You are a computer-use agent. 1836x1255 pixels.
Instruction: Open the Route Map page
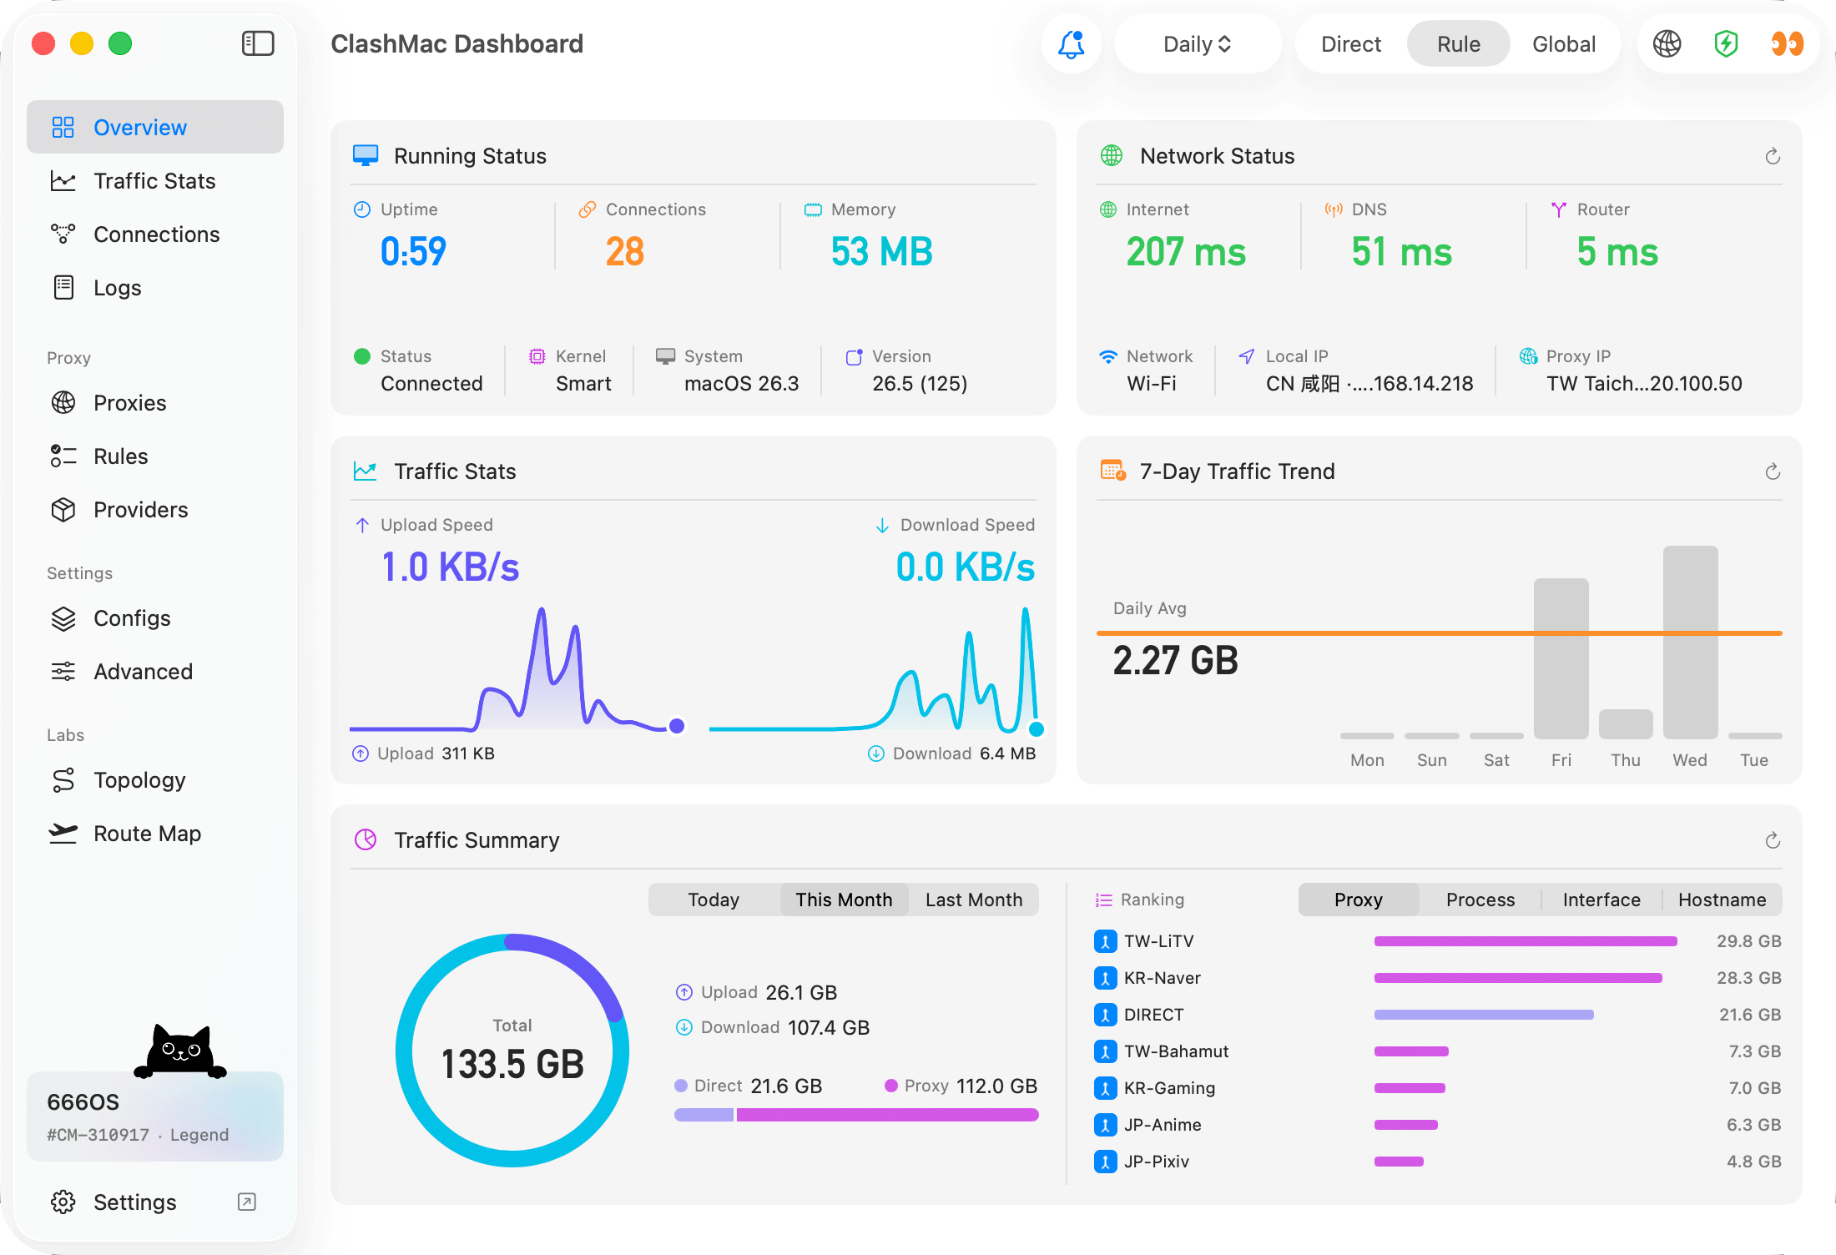tap(155, 833)
